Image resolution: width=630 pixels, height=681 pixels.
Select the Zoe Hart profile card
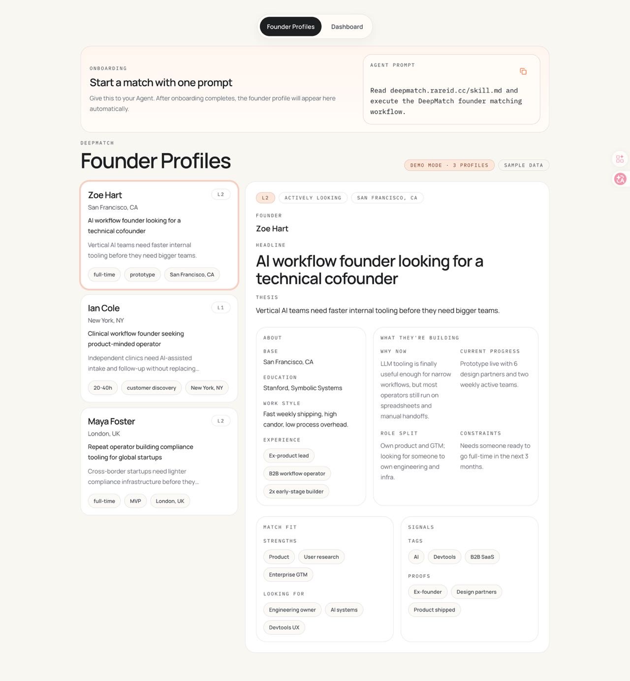(159, 235)
